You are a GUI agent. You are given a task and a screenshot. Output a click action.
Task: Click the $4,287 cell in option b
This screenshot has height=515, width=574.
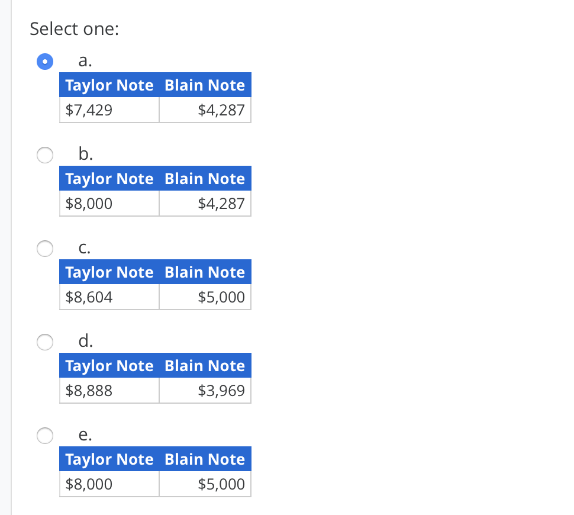(x=205, y=204)
